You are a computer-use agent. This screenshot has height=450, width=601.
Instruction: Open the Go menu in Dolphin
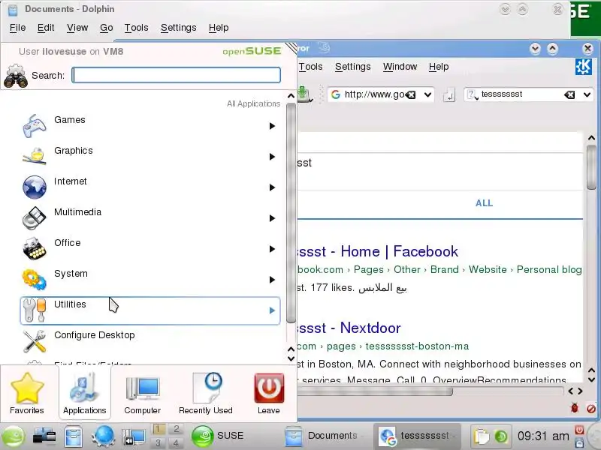(x=107, y=28)
